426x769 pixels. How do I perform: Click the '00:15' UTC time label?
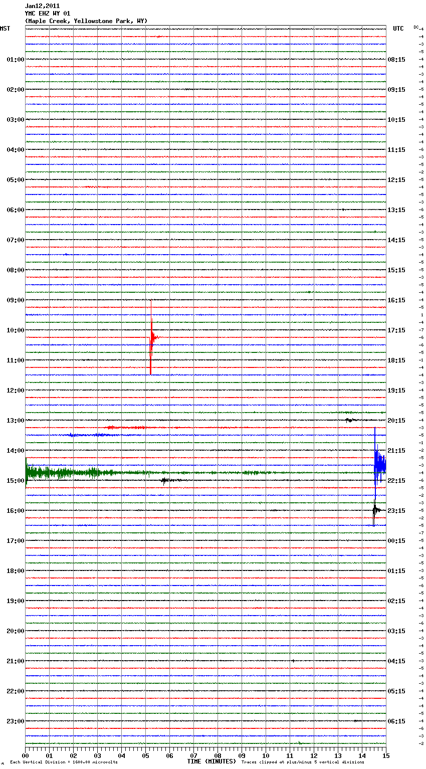point(396,541)
